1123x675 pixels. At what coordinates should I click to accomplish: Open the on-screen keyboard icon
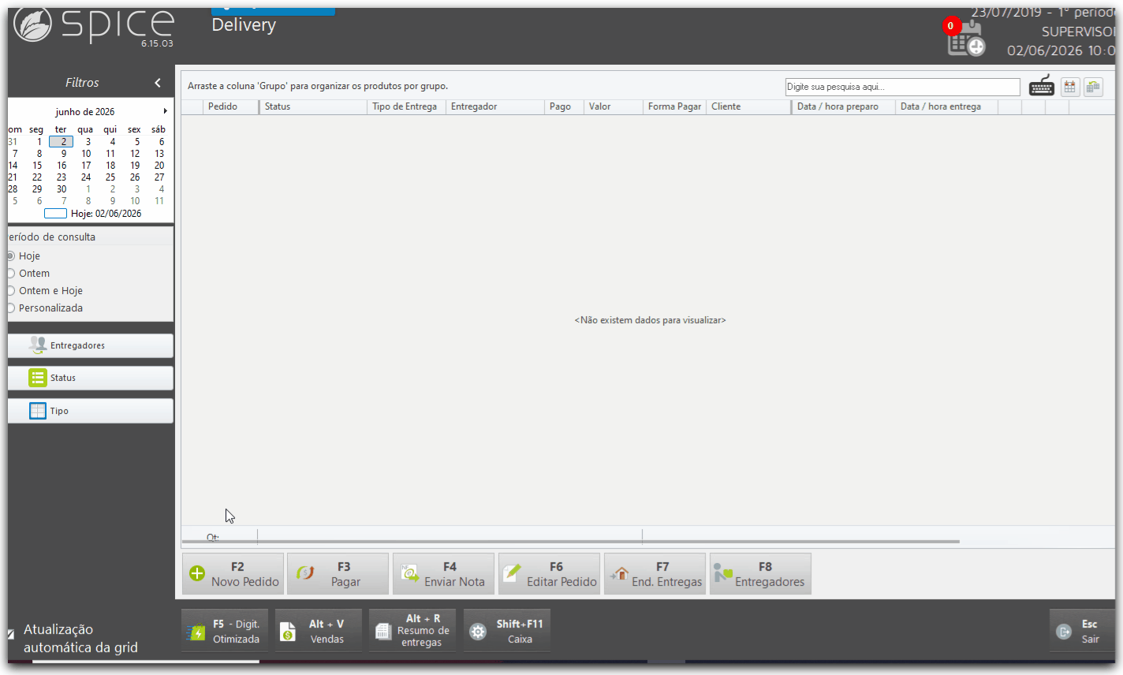coord(1042,86)
